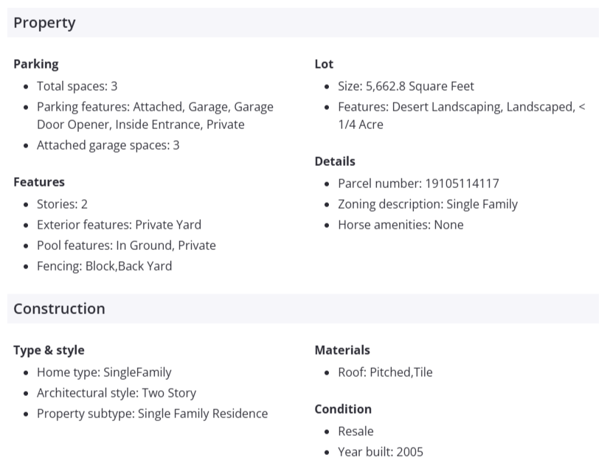This screenshot has height=469, width=607.
Task: Click the Property section header
Action: click(44, 23)
